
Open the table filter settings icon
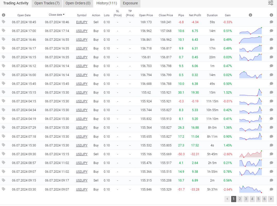[x=271, y=3]
